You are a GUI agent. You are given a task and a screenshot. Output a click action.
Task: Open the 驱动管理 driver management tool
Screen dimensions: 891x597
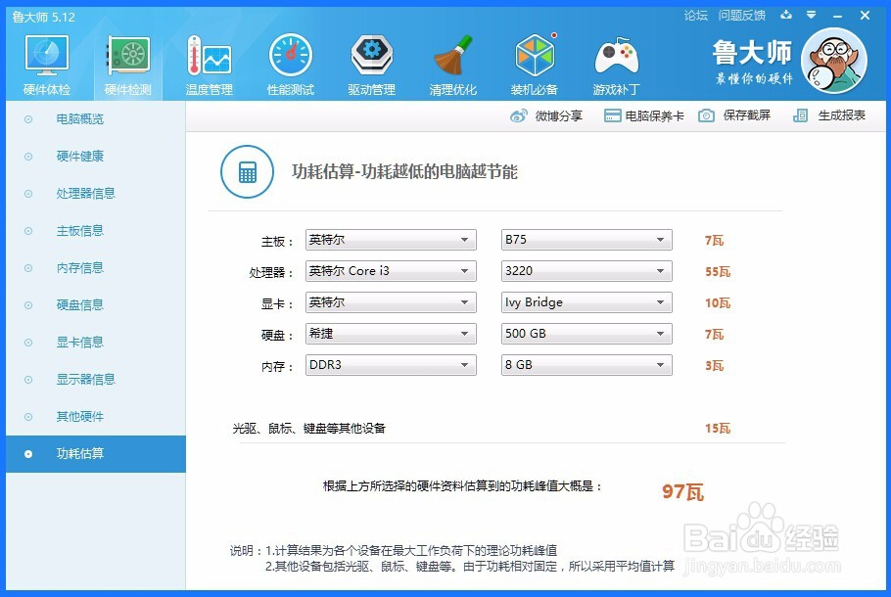click(371, 64)
